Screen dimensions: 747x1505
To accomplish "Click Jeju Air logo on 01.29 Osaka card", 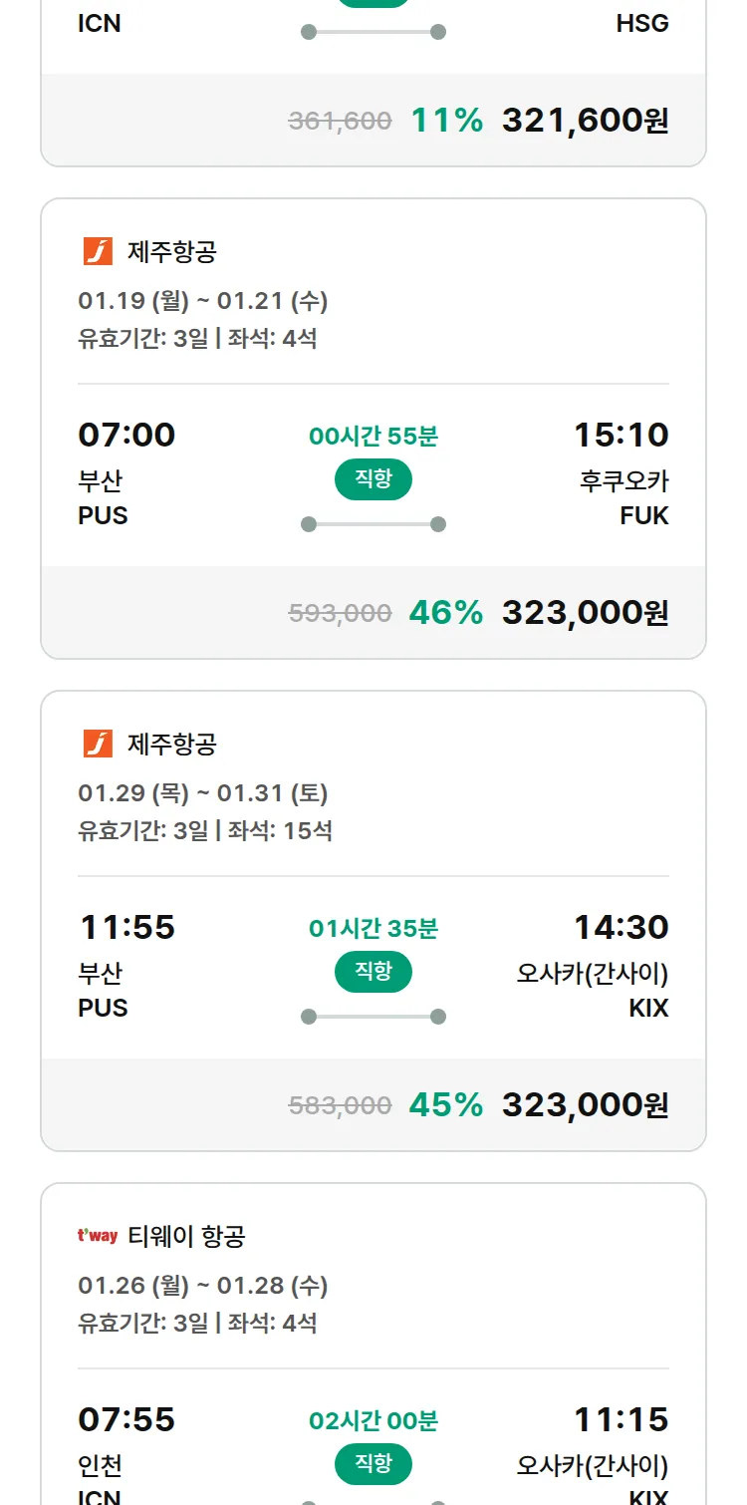I will 98,744.
